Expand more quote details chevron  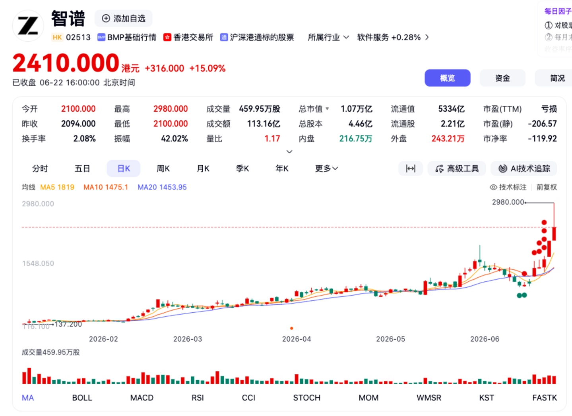(289, 152)
